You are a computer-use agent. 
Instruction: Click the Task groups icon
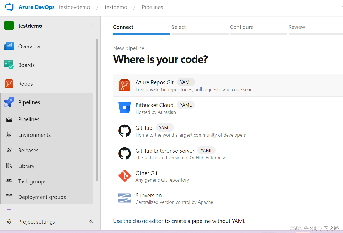click(9, 181)
